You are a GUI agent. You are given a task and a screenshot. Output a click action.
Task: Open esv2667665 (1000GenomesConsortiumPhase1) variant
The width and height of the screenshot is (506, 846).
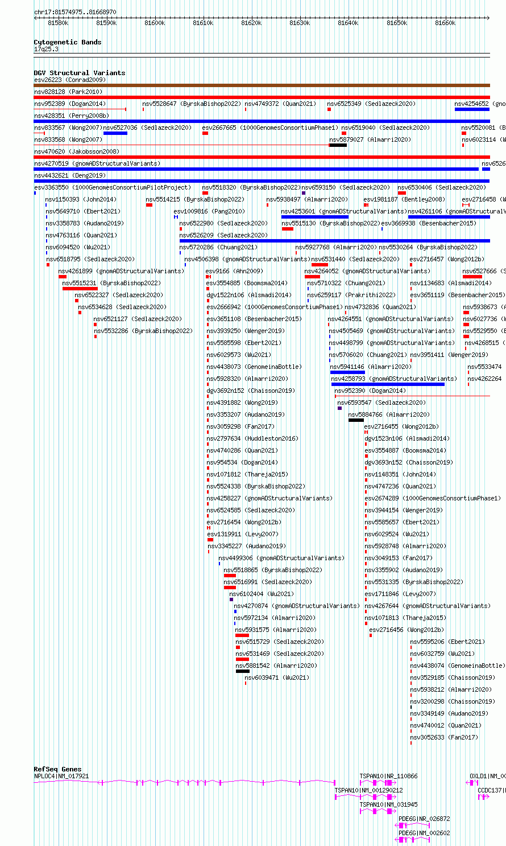(x=270, y=128)
